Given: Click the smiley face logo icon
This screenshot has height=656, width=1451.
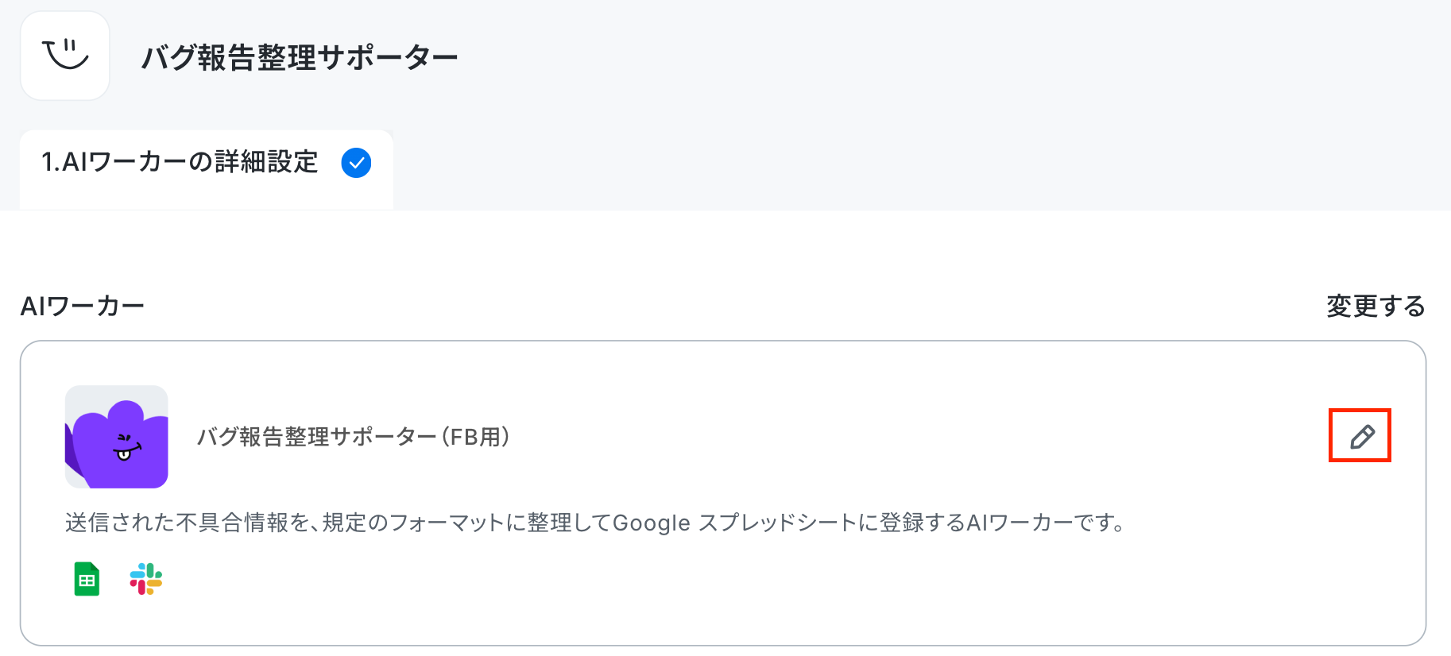Looking at the screenshot, I should click(65, 56).
